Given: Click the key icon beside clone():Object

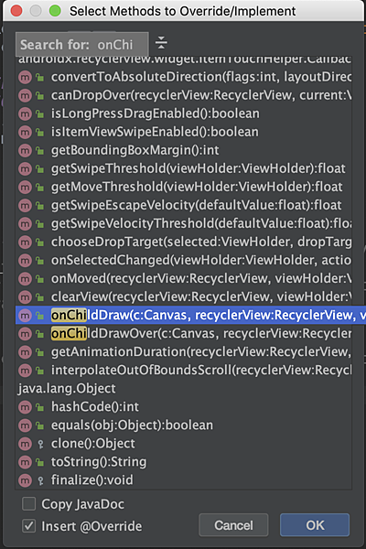Looking at the screenshot, I should click(40, 444).
